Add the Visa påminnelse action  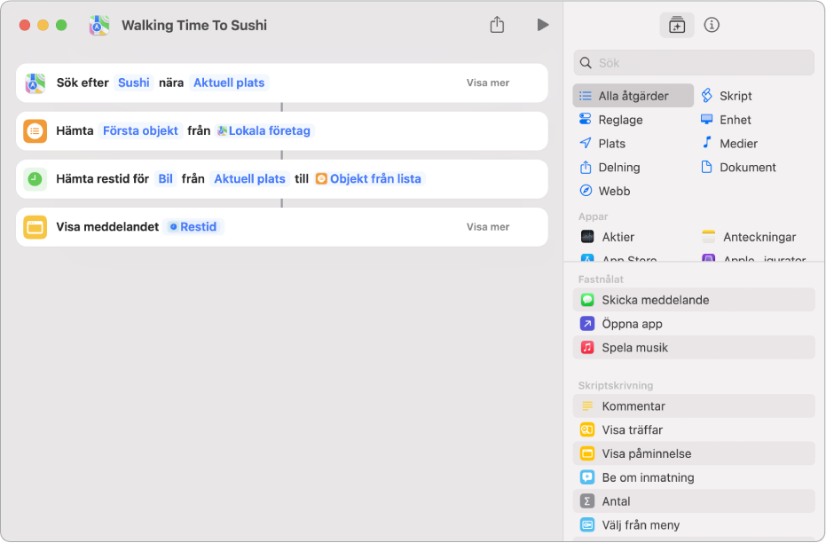(x=694, y=453)
